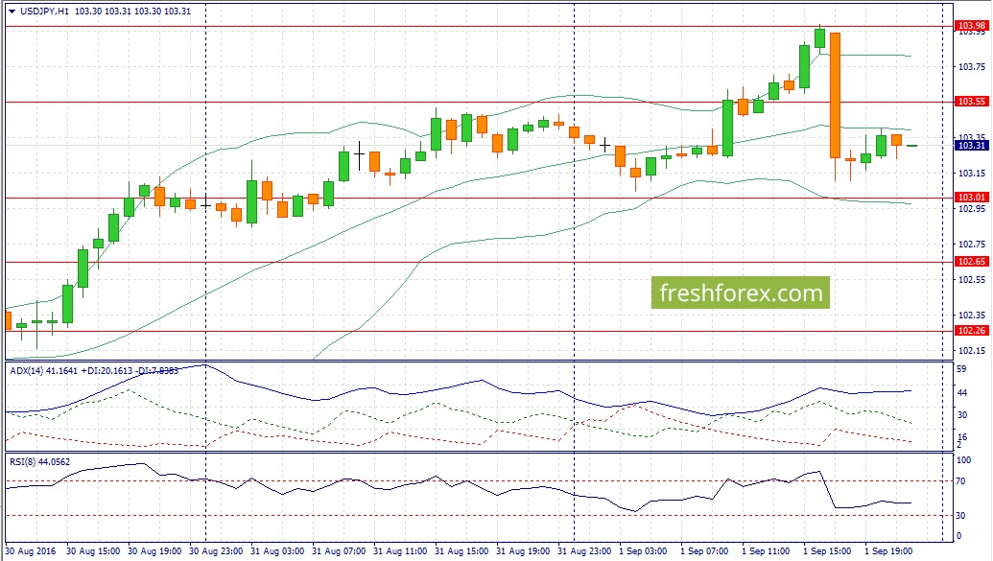Select the 103.98 red price level label
Screen dimensions: 993x561
pos(971,26)
